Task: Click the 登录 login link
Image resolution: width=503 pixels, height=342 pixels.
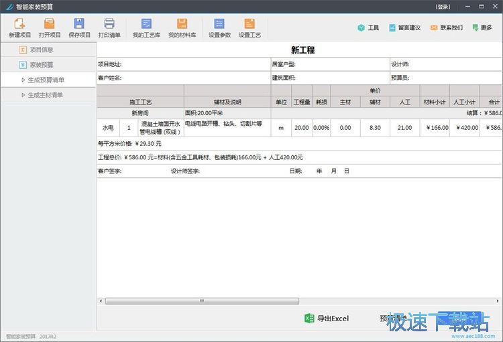Action: pyautogui.click(x=443, y=7)
